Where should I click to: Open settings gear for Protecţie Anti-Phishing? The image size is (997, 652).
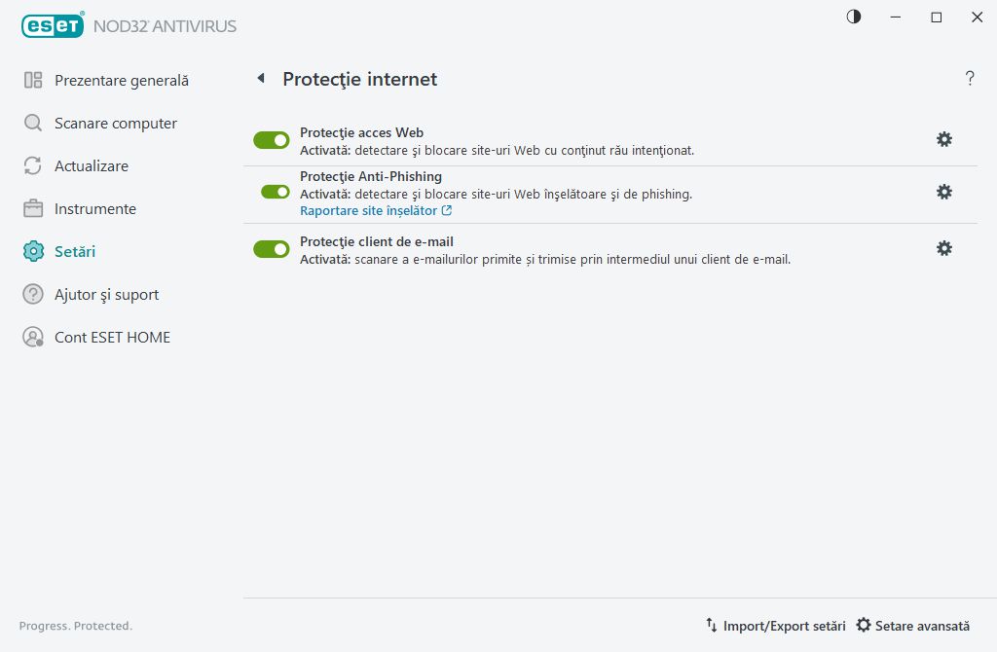[943, 192]
